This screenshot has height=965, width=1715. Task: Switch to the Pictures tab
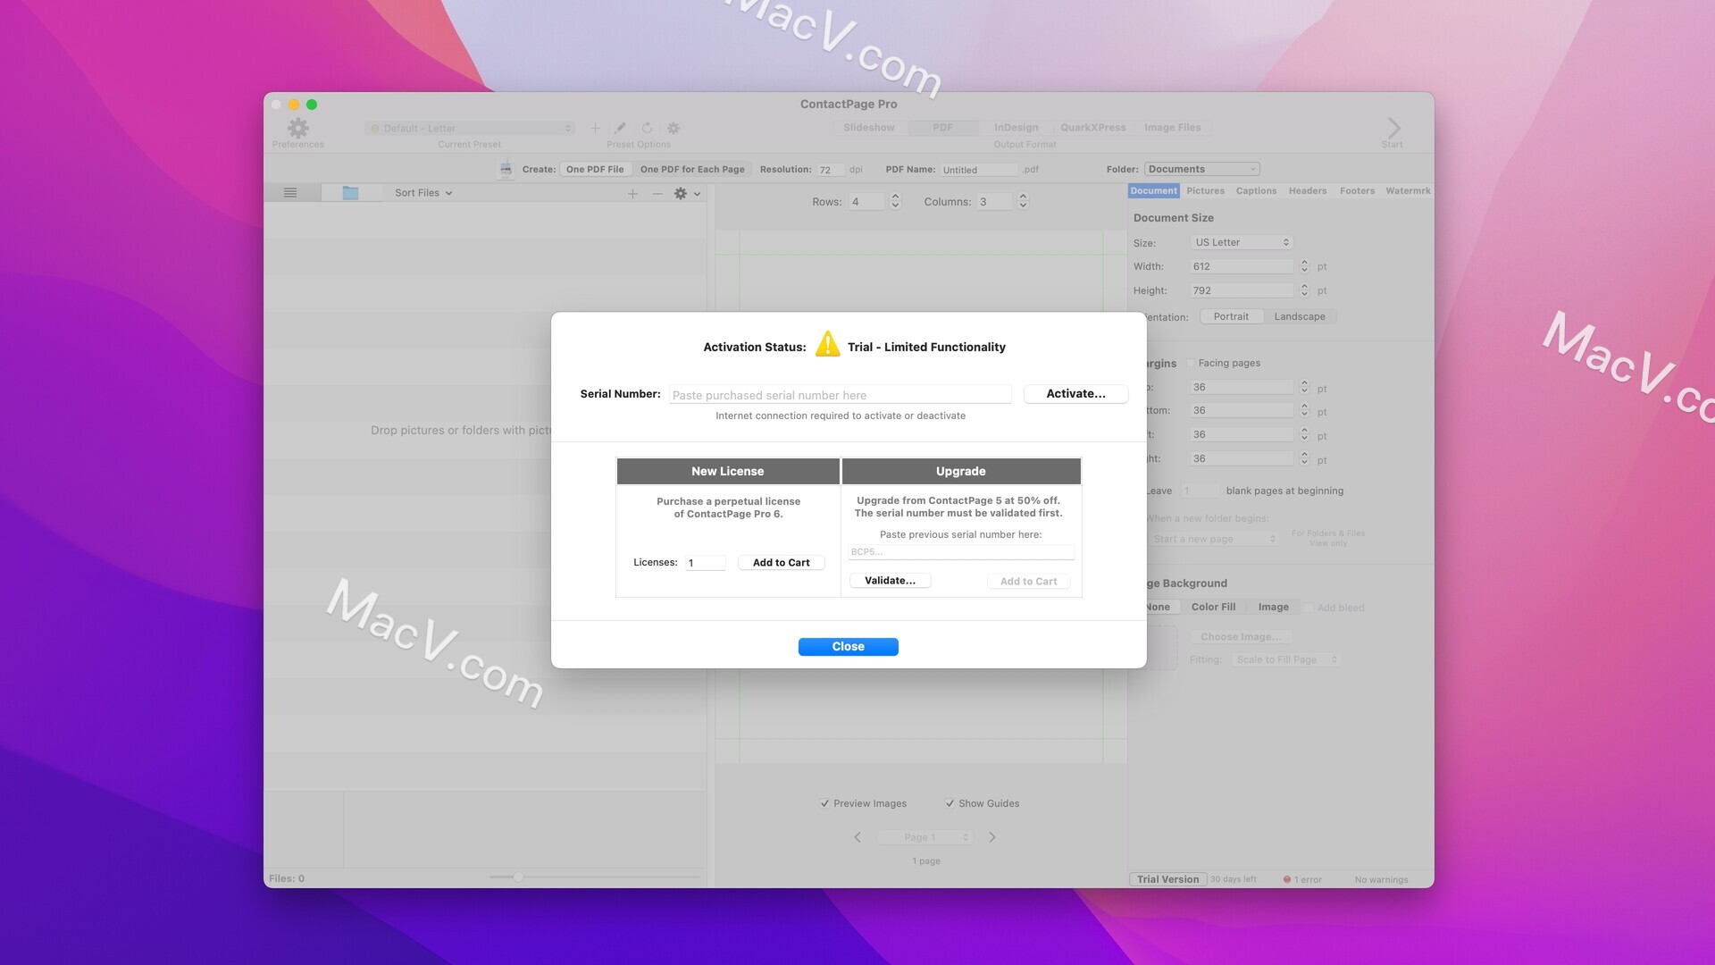(1205, 190)
